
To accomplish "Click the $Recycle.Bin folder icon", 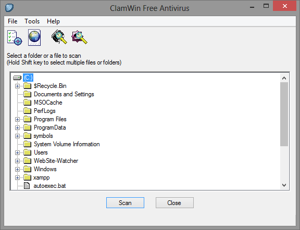I will point(28,86).
